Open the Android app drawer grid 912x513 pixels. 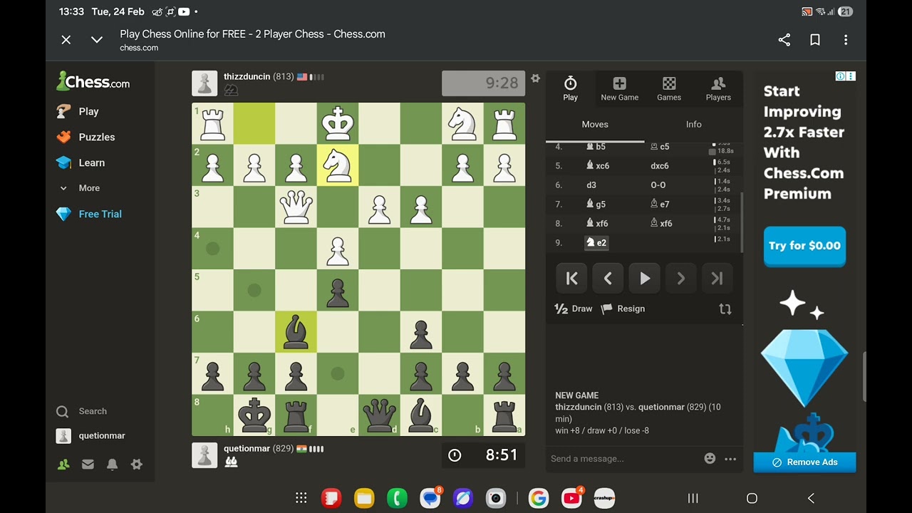(301, 498)
